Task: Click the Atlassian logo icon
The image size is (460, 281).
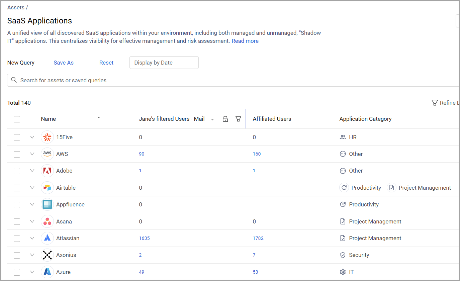Action: (47, 238)
